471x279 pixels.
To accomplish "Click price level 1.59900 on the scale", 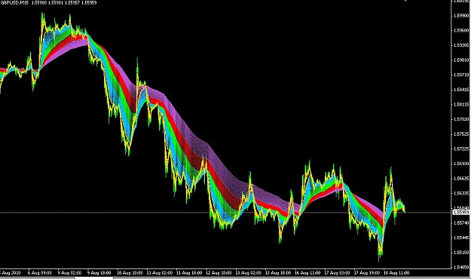I will pyautogui.click(x=461, y=15).
